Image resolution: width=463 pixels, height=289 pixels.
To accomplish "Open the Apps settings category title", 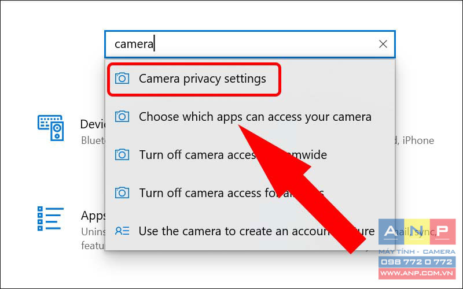I will click(x=93, y=216).
